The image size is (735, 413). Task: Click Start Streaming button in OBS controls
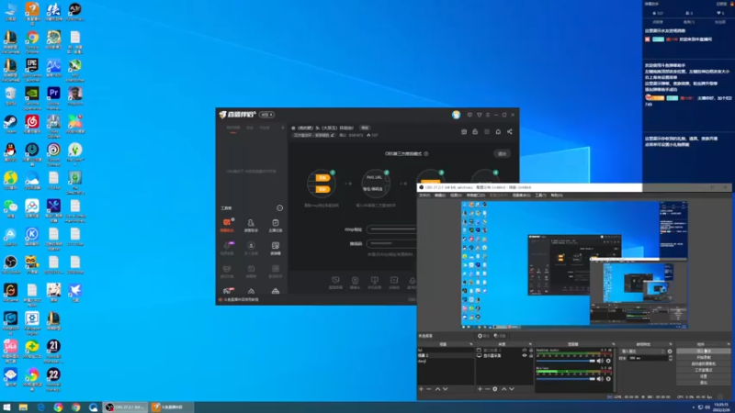coord(704,352)
